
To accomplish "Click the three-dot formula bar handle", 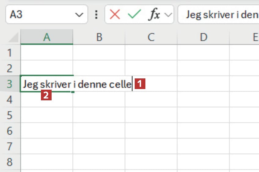I will [97, 14].
